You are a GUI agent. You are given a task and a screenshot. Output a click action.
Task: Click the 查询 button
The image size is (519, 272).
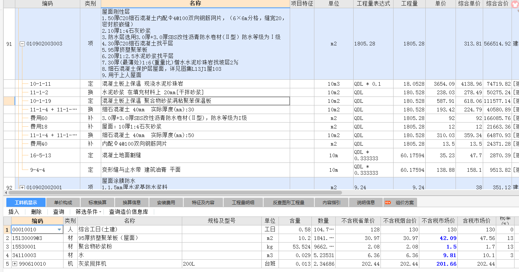(x=58, y=212)
